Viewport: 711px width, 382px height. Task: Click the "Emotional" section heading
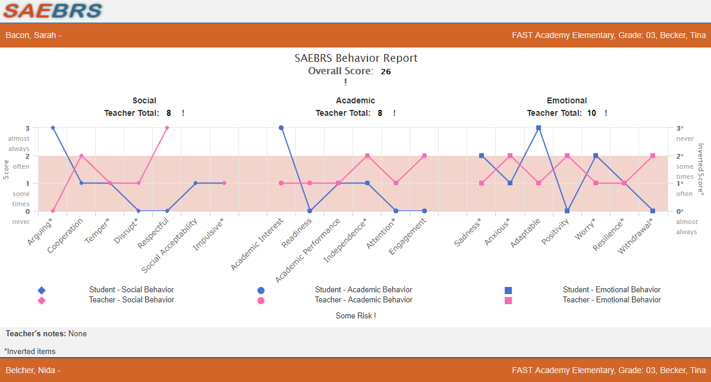567,100
